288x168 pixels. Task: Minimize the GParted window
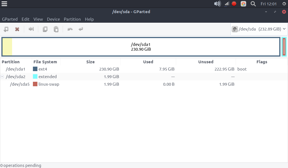point(266,12)
